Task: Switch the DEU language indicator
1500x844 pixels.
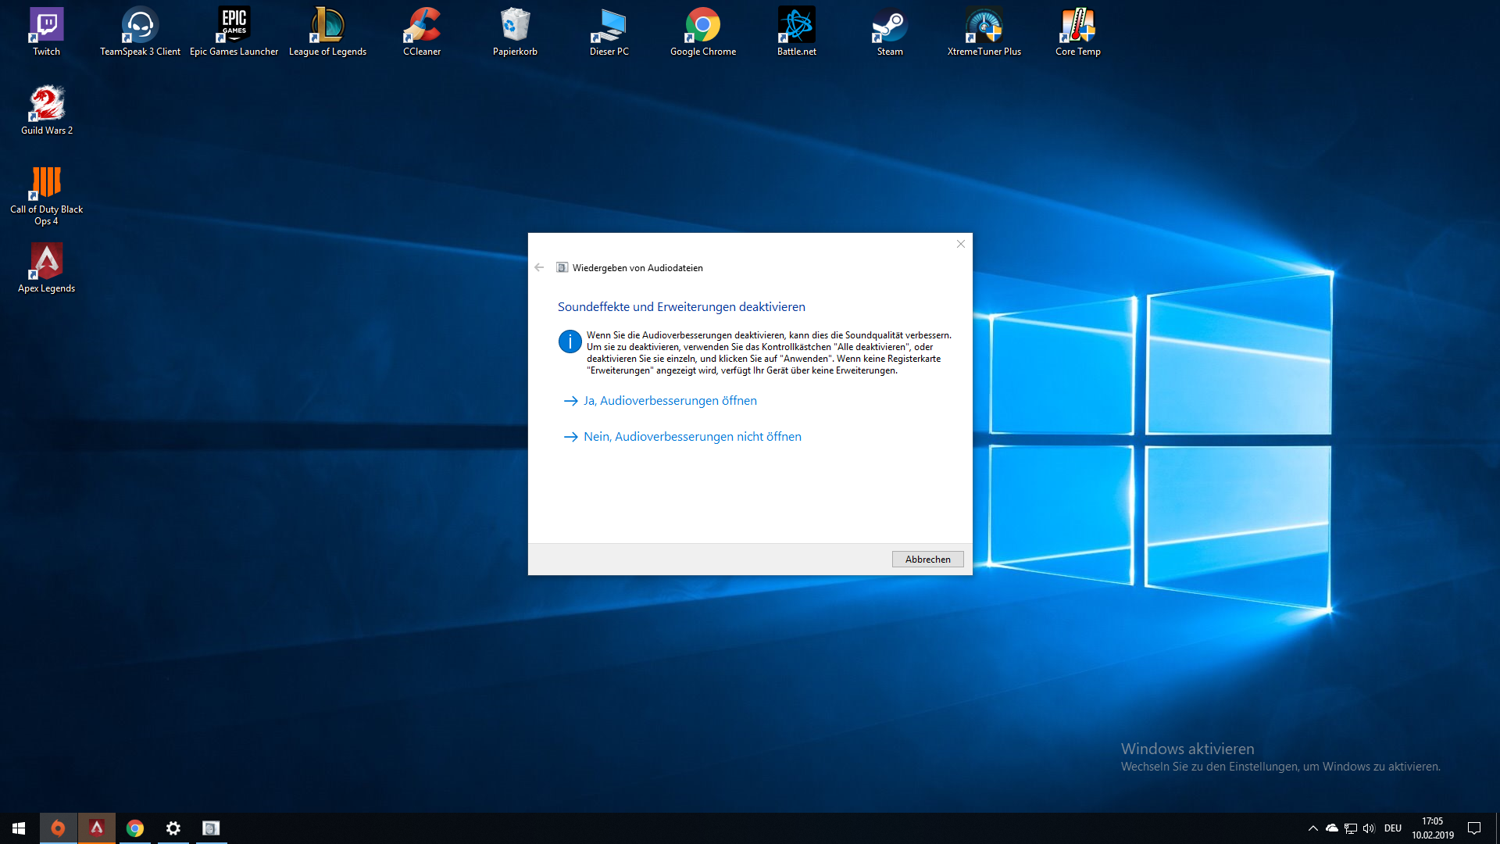Action: click(1393, 828)
